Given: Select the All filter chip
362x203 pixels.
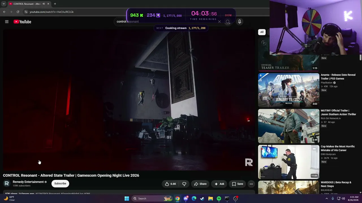Looking at the screenshot, I should click(x=262, y=32).
